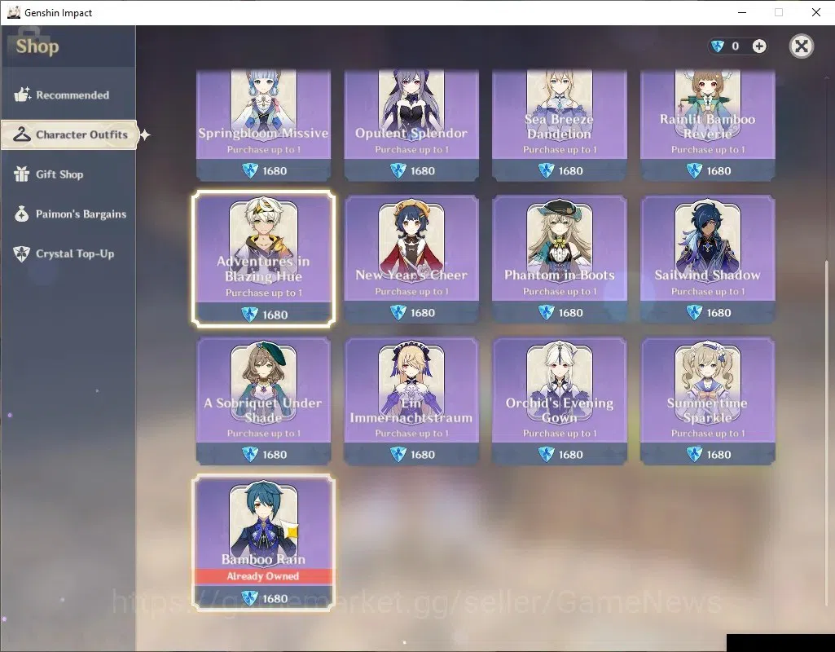Select Springbloom Missive outfit card
The height and width of the screenshot is (652, 835).
pyautogui.click(x=264, y=126)
